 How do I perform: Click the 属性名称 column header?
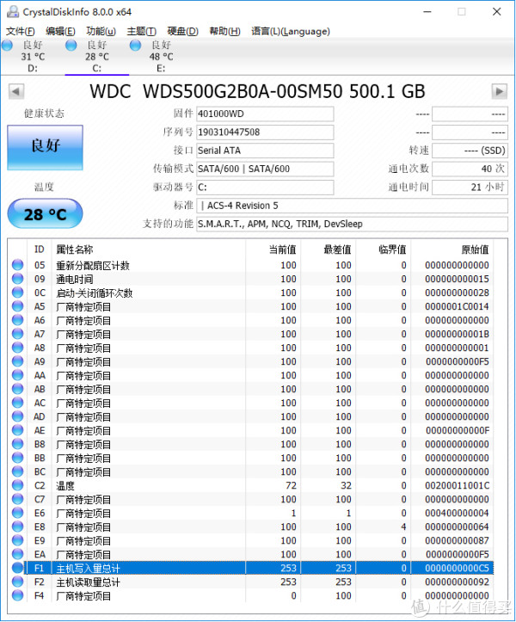75,249
